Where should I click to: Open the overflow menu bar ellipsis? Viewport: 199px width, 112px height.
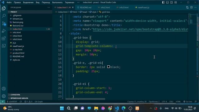click(x=78, y=2)
